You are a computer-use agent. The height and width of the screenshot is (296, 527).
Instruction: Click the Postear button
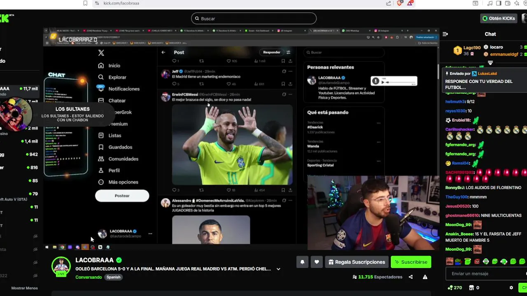pyautogui.click(x=122, y=196)
